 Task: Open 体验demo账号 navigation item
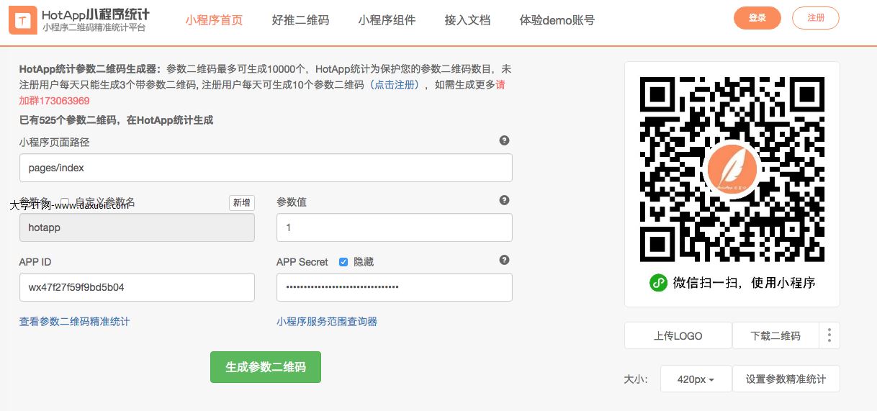pos(557,20)
